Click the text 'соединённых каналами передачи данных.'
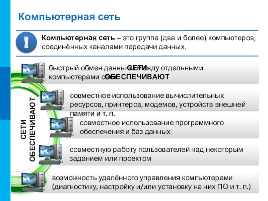Viewport: 268px width, 201px height. [x=114, y=47]
